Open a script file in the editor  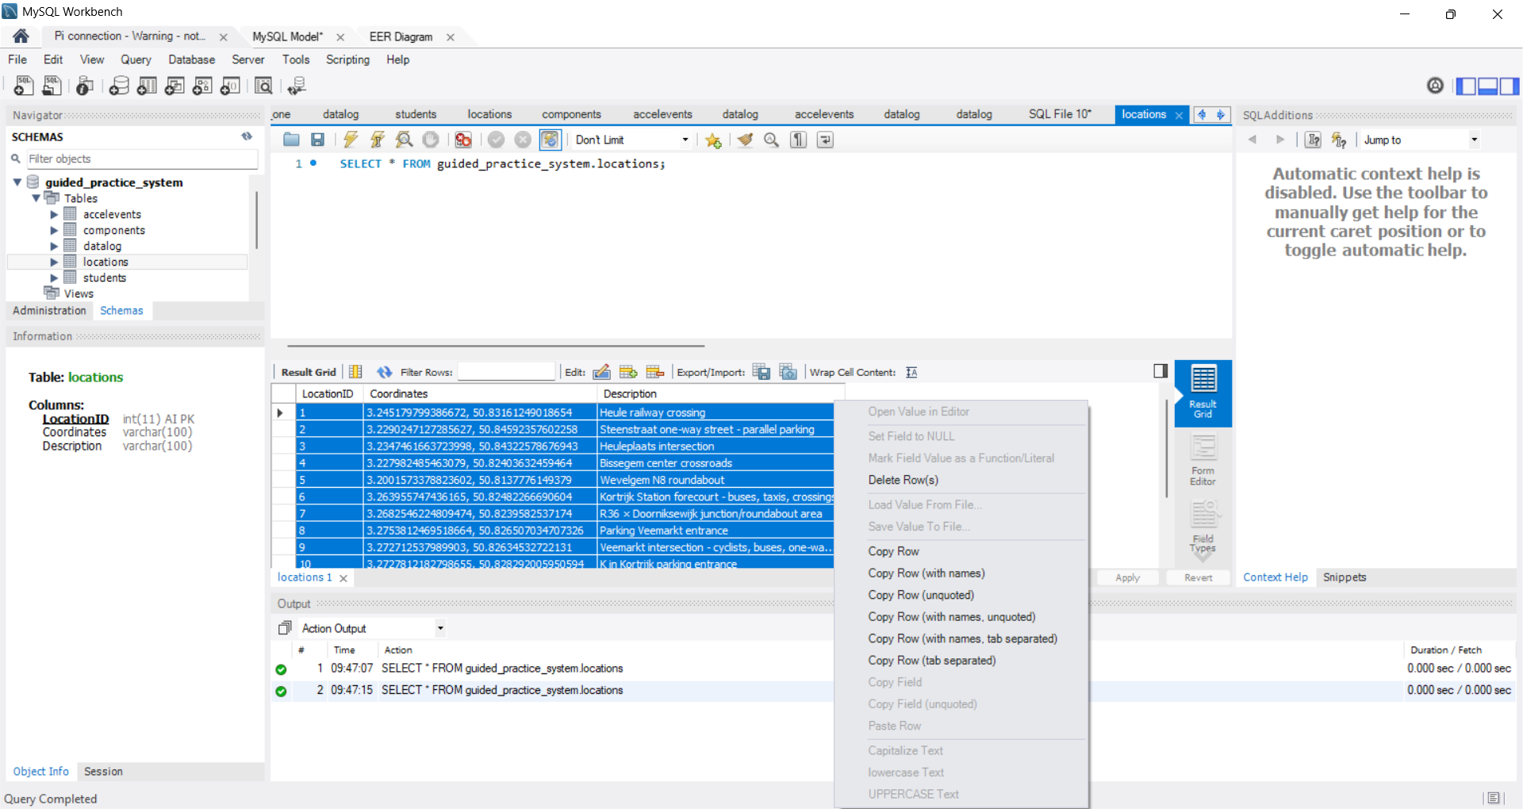[x=291, y=140]
